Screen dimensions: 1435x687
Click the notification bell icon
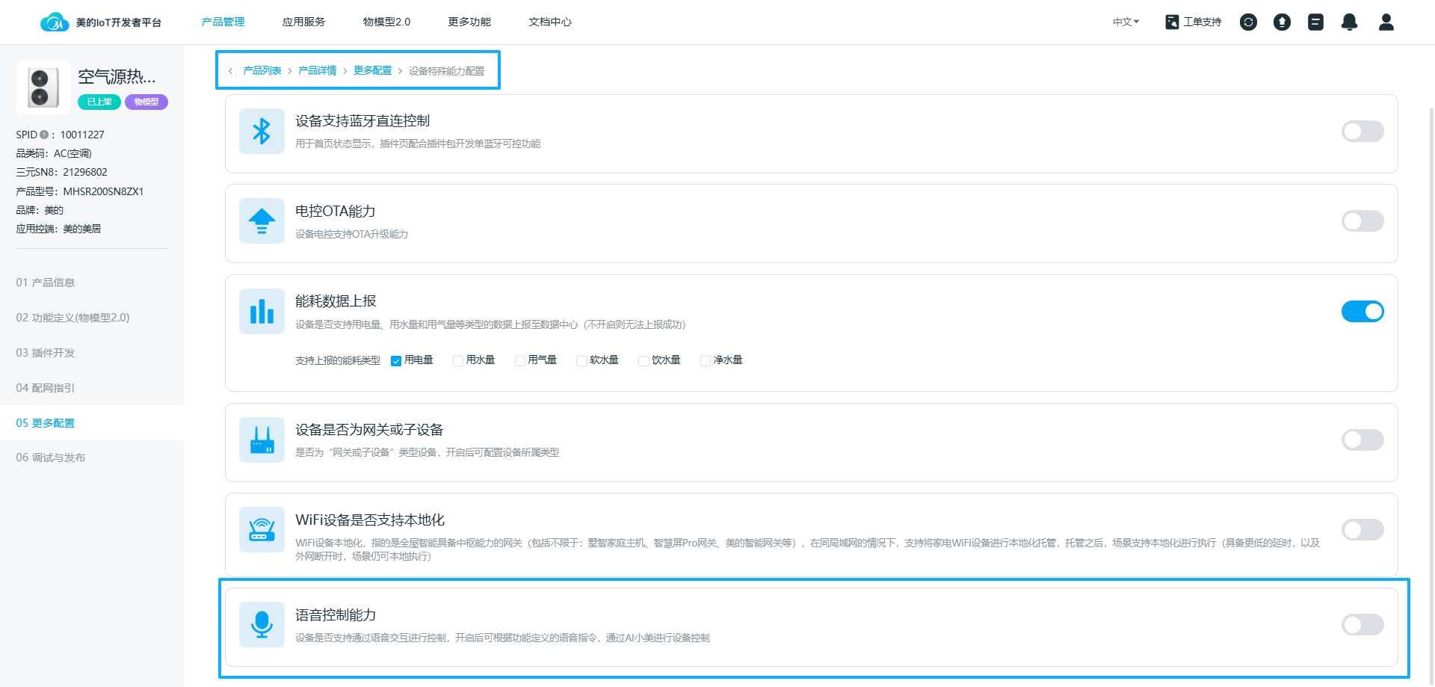pos(1349,22)
